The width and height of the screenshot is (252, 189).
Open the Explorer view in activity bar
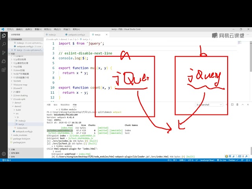pos(4,36)
